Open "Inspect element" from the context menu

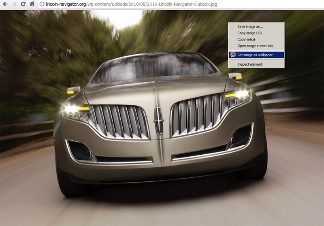[x=249, y=64]
